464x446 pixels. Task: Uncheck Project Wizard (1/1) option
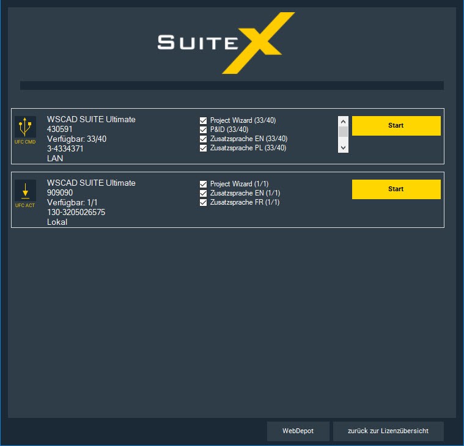click(x=203, y=184)
